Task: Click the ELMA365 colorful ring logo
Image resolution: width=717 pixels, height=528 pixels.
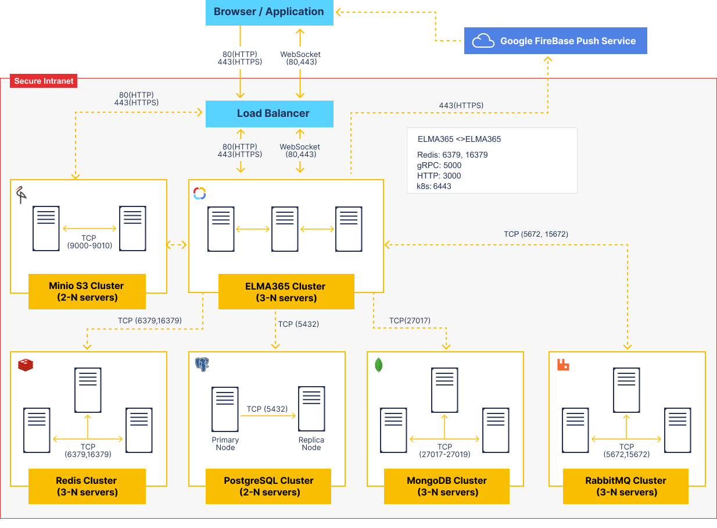Action: [199, 194]
